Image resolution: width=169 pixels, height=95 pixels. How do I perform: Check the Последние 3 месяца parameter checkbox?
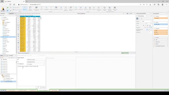point(4,78)
